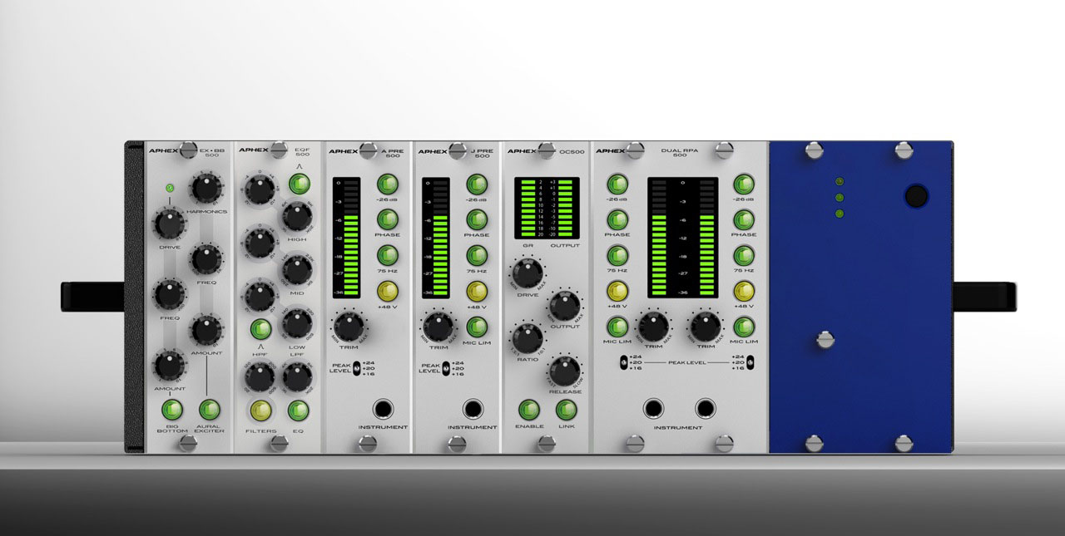Click left INSTRUMENT jack on DUAL RPA
This screenshot has width=1065, height=536.
[x=654, y=408]
